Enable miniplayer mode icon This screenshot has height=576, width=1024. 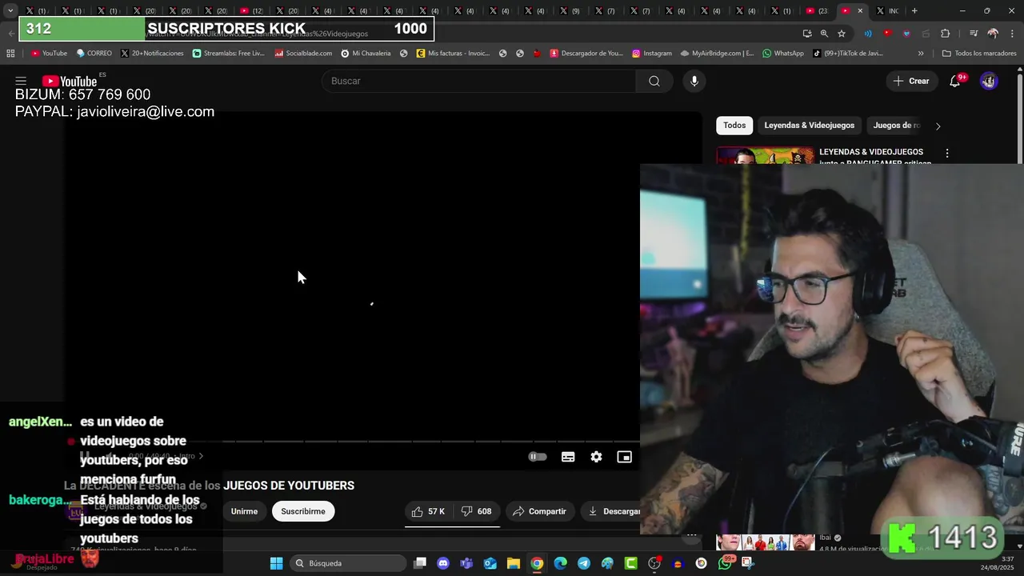point(625,457)
